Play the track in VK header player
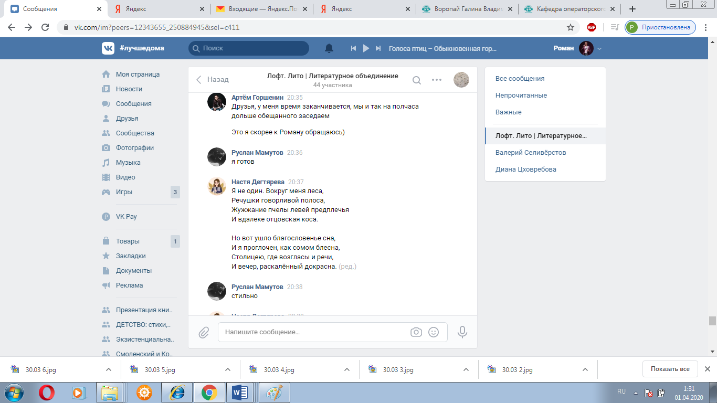The height and width of the screenshot is (403, 717). (x=366, y=48)
